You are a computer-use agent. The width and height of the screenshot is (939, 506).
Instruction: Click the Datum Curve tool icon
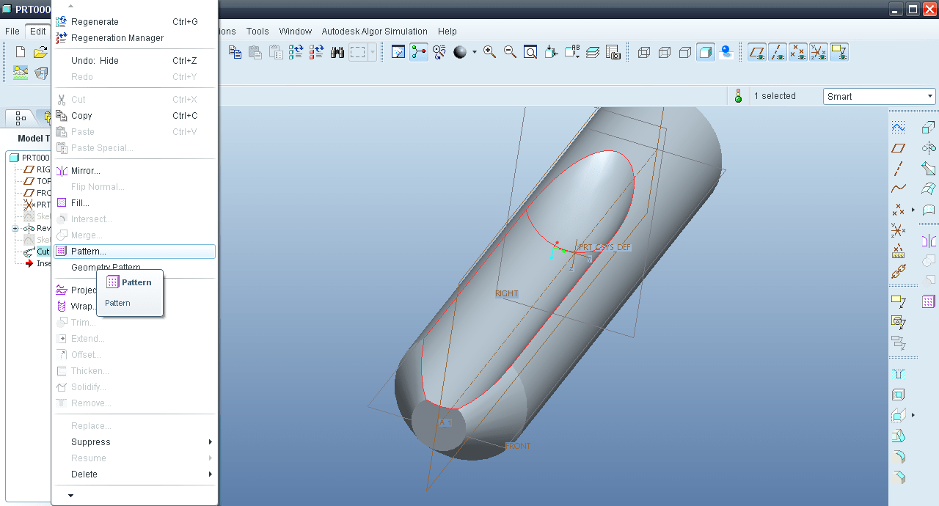[899, 188]
